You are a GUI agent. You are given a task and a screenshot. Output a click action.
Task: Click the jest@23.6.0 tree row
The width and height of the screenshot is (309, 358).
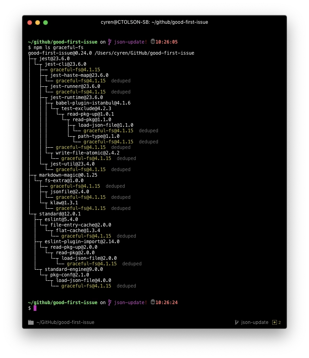click(54, 59)
